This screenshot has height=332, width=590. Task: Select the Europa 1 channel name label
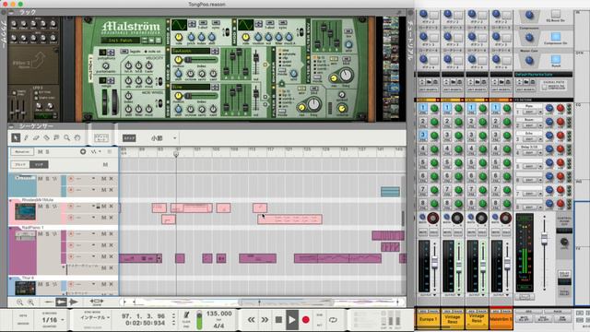(428, 320)
